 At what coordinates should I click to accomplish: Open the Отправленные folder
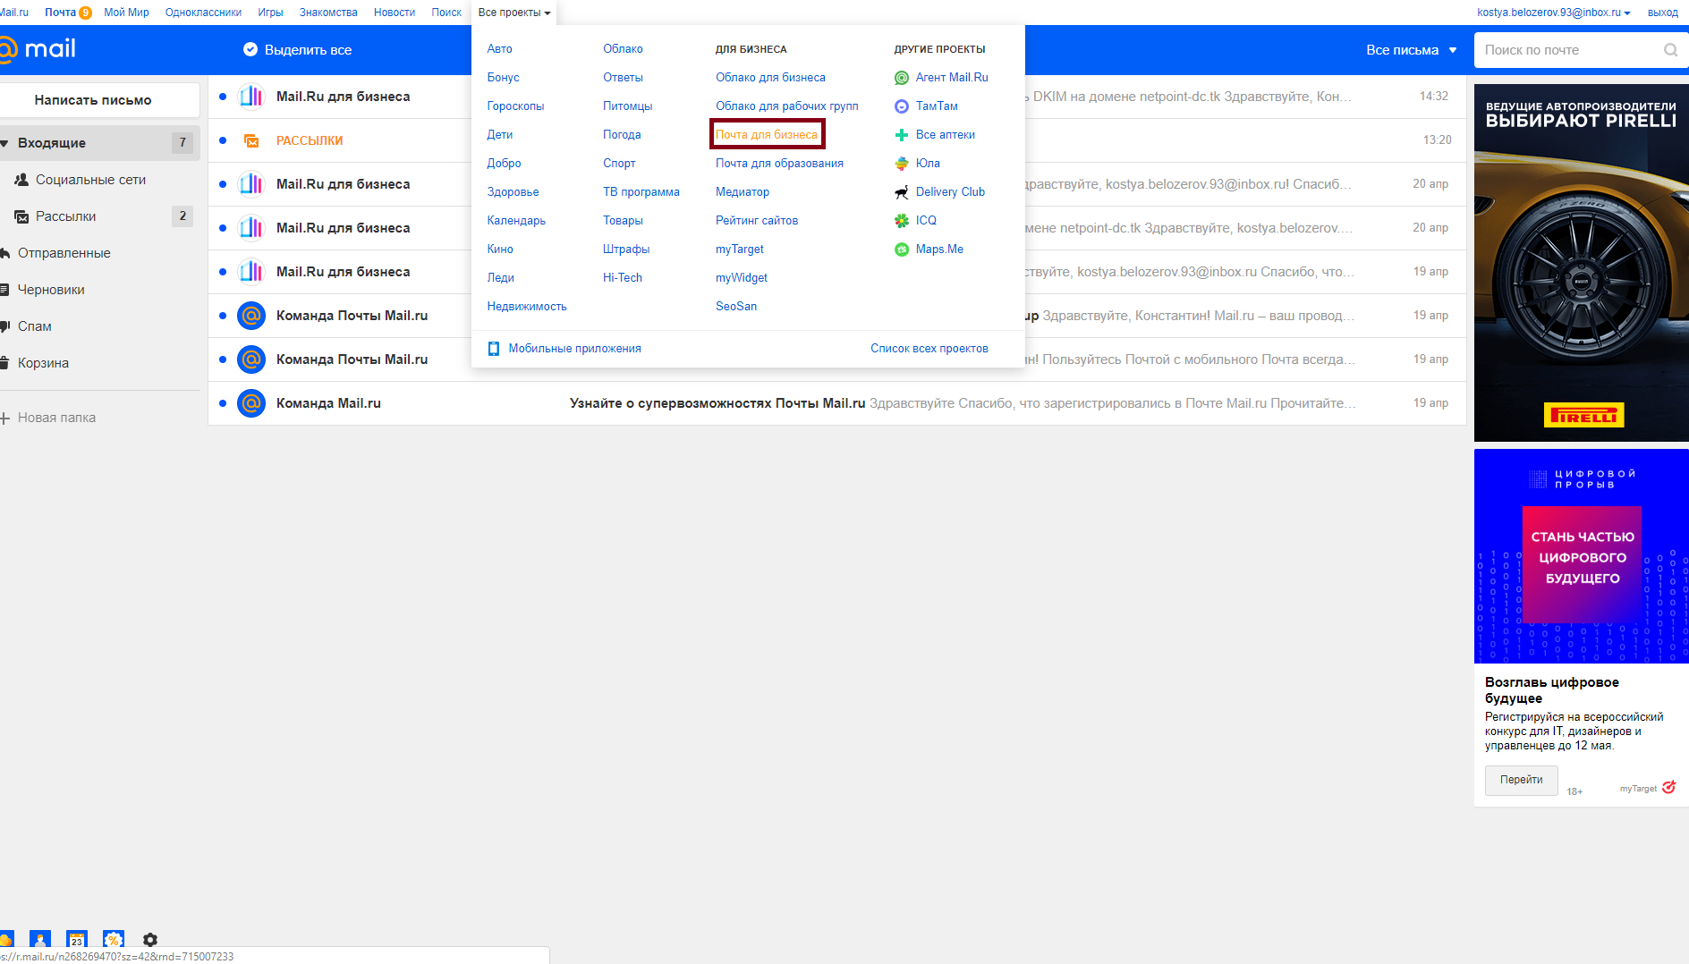(x=64, y=253)
